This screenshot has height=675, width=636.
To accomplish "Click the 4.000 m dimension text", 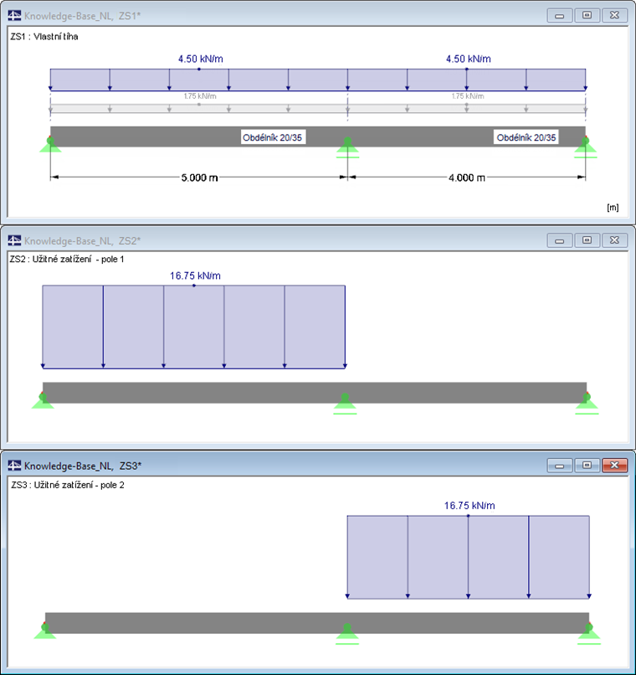I will pyautogui.click(x=467, y=178).
